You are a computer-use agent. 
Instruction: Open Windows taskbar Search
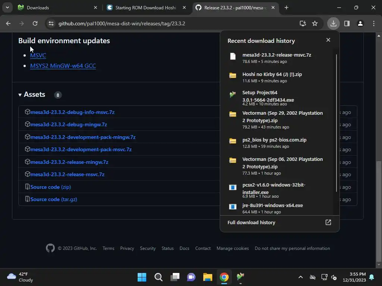coord(158,277)
